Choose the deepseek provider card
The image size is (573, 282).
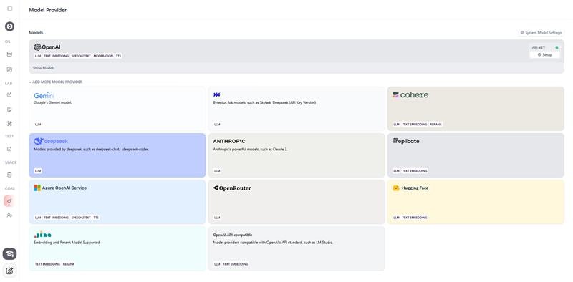pyautogui.click(x=117, y=155)
